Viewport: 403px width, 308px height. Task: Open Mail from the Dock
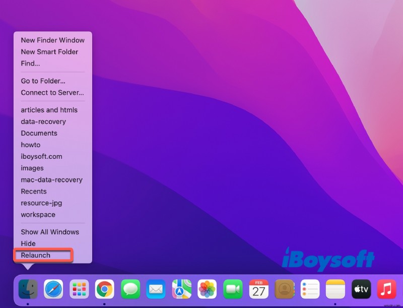point(157,289)
